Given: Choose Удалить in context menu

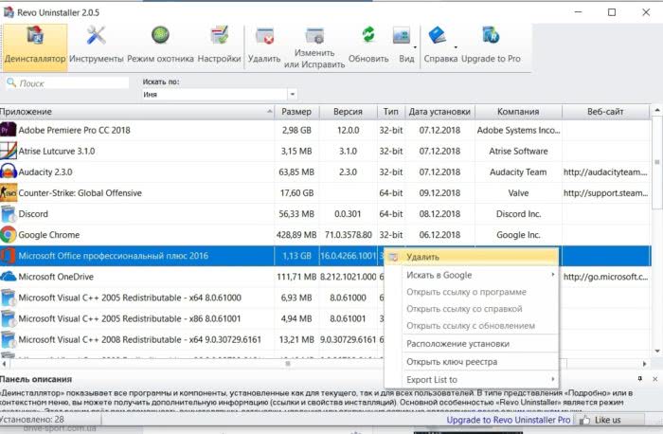Looking at the screenshot, I should [471, 257].
